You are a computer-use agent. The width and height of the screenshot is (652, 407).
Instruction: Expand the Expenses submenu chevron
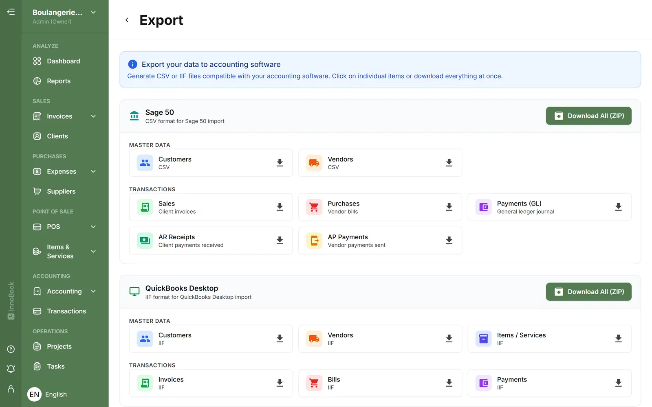point(93,171)
